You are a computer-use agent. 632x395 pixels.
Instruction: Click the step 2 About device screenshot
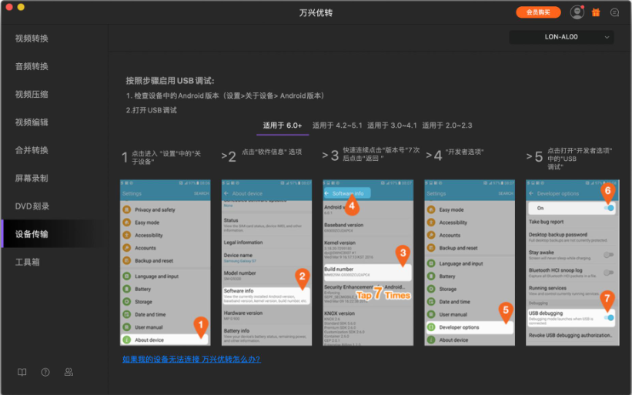click(x=266, y=263)
